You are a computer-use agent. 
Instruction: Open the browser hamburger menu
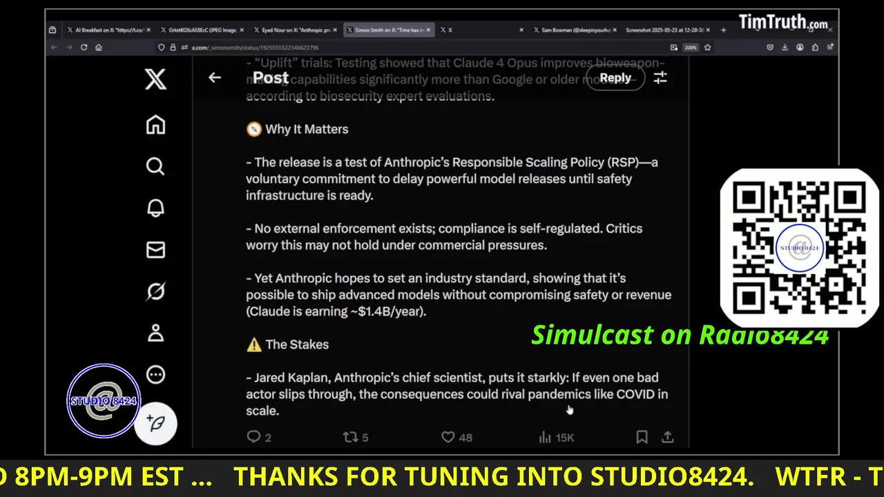(829, 47)
